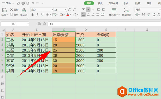Viewport: 161px width, 99px height.
Task: Switch to 审阅 tab
Action: coord(149,3)
